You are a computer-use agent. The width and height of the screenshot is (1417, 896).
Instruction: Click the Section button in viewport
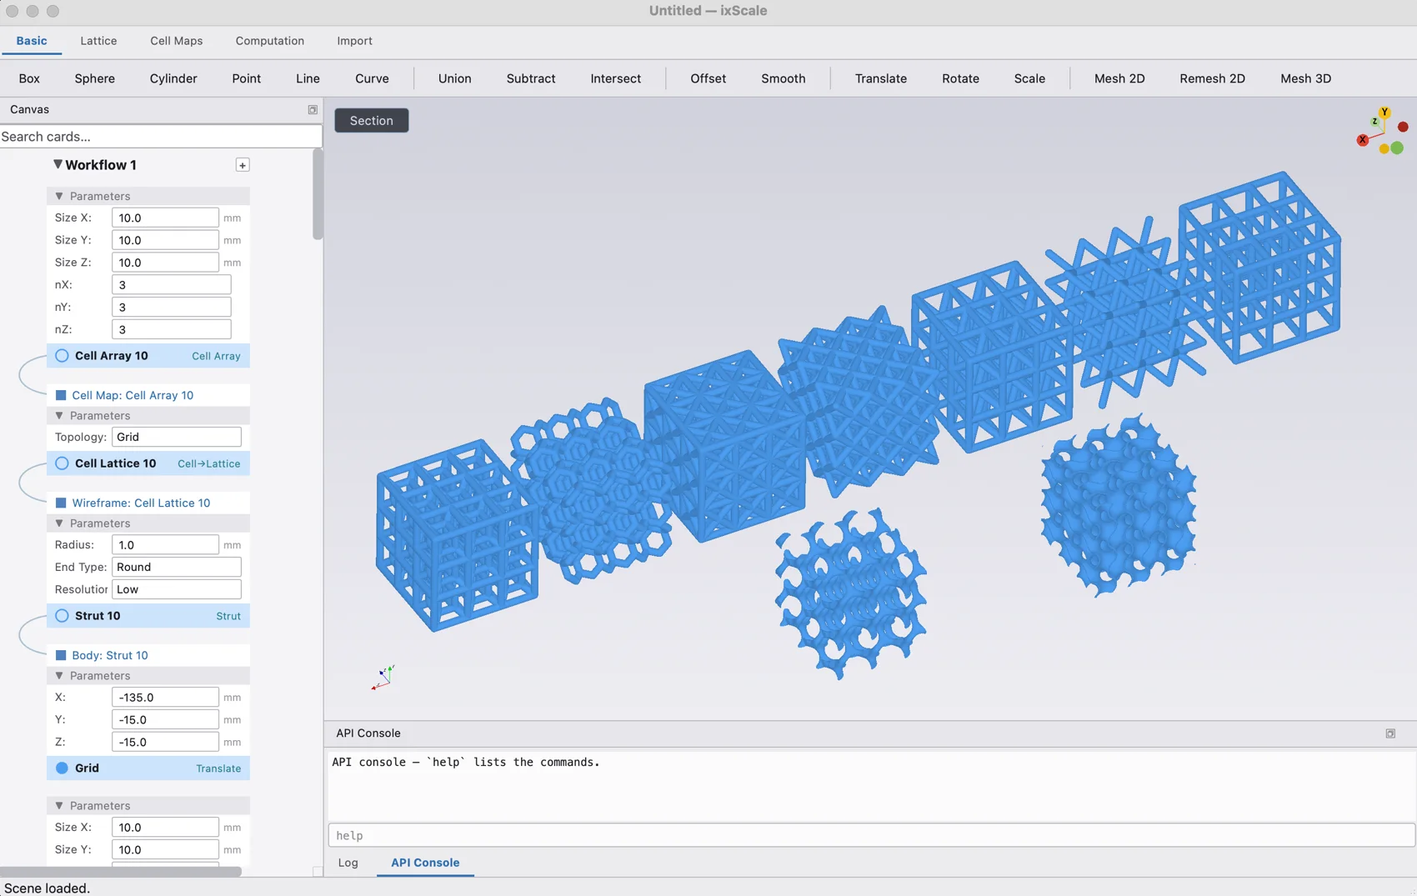coord(372,121)
